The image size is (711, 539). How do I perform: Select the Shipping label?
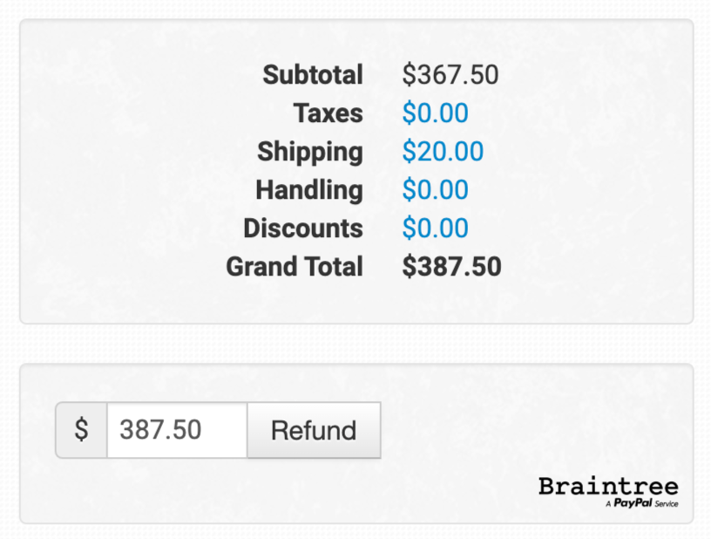coord(309,152)
